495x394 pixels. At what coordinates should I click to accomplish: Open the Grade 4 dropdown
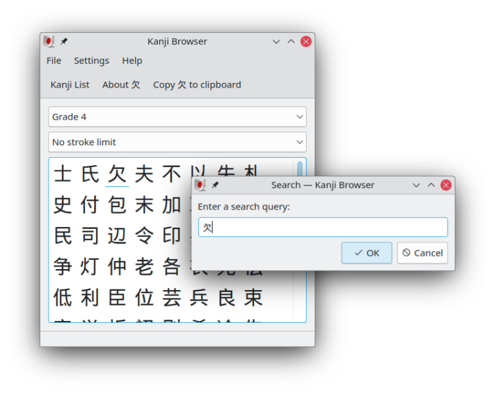(177, 117)
